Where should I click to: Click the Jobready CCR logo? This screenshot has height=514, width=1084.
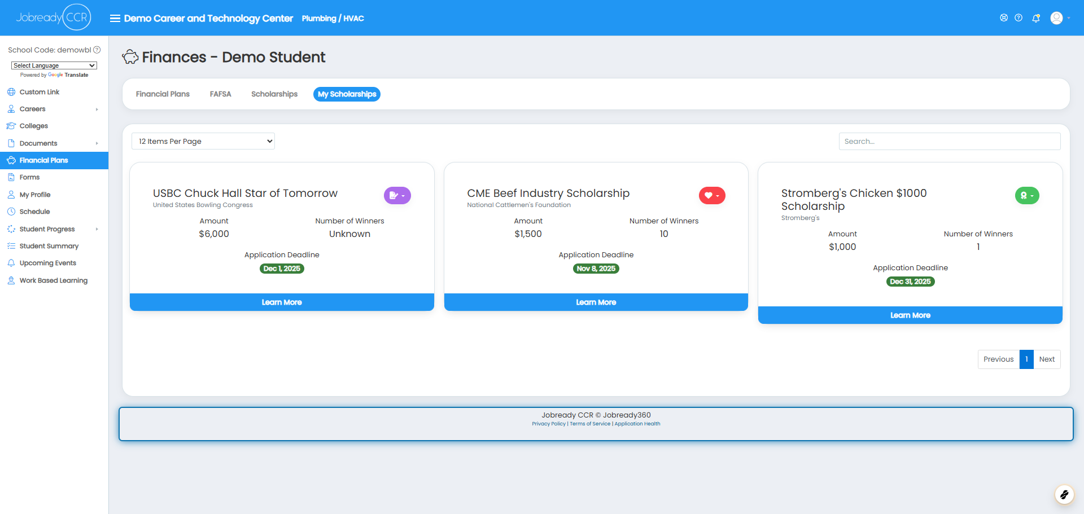coord(53,17)
